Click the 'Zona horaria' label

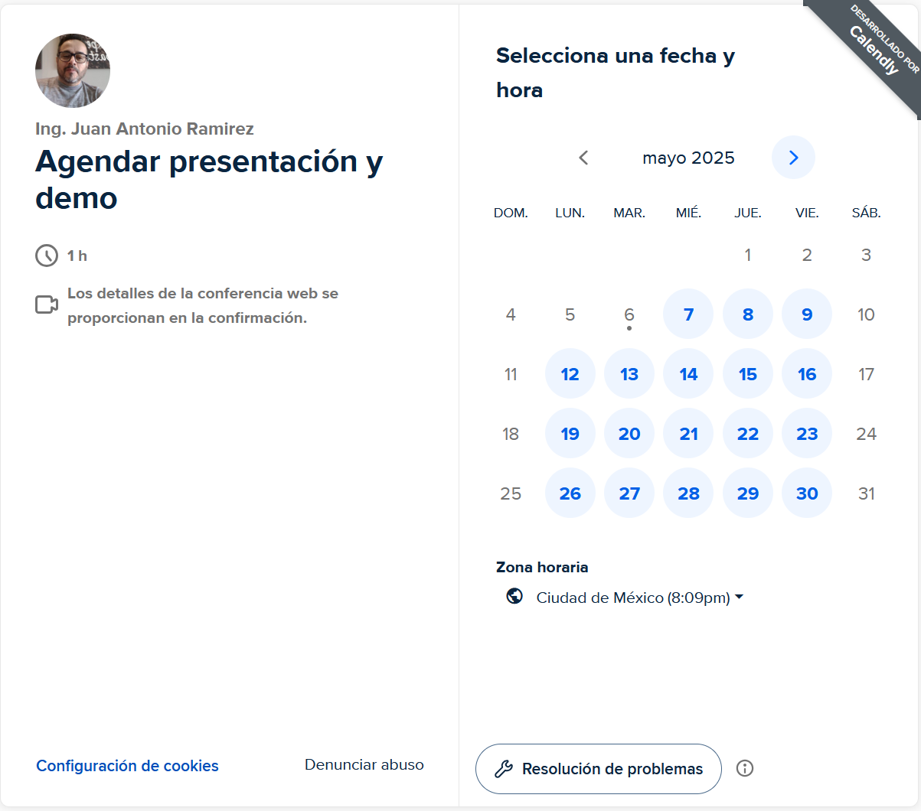542,567
